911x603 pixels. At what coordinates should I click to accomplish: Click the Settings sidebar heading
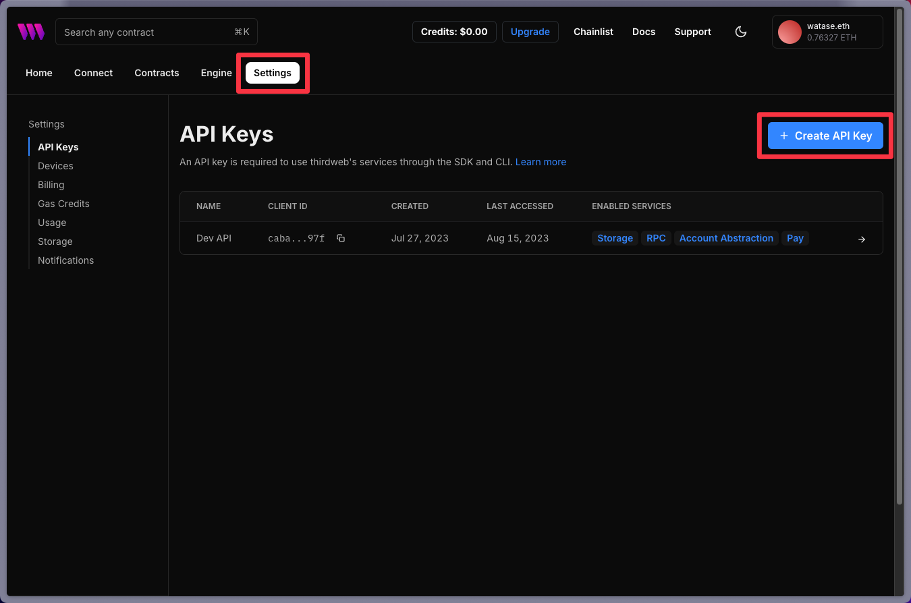pos(47,124)
